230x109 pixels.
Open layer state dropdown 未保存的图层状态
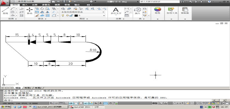coord(83,12)
